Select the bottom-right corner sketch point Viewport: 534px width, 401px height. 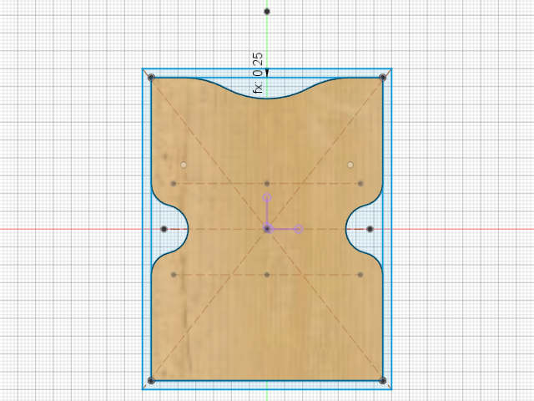click(x=382, y=380)
